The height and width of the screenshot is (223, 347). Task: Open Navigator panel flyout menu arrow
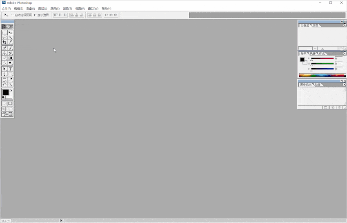[x=345, y=25]
